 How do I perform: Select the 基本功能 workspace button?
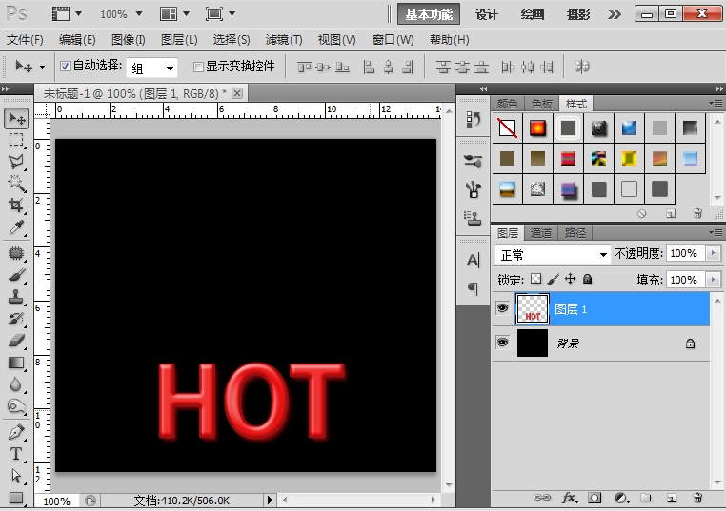click(x=429, y=14)
